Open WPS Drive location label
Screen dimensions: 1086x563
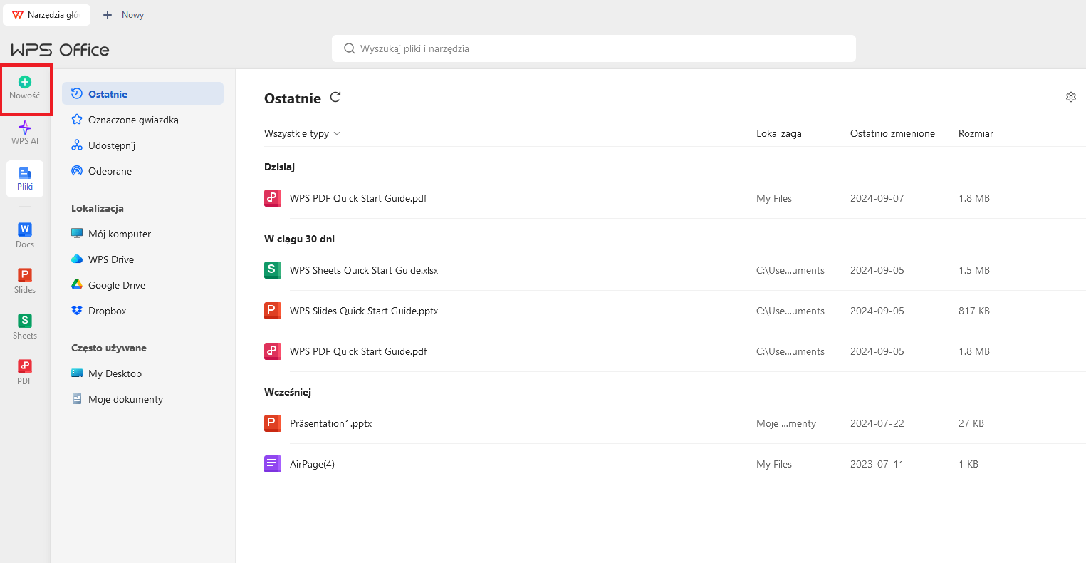tap(111, 259)
